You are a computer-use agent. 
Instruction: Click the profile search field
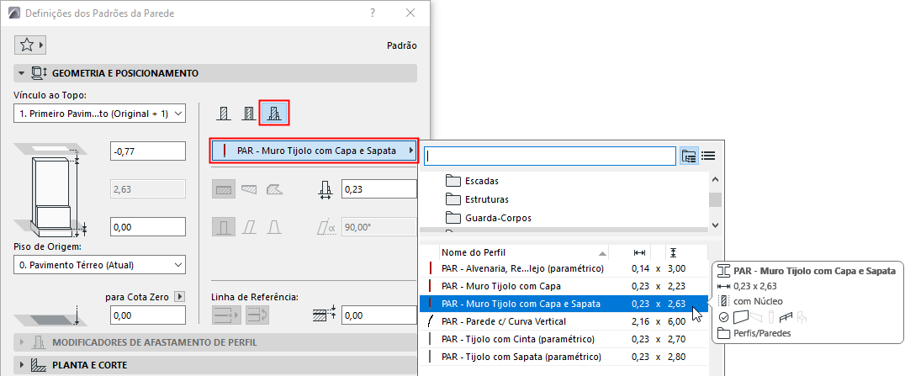click(550, 156)
